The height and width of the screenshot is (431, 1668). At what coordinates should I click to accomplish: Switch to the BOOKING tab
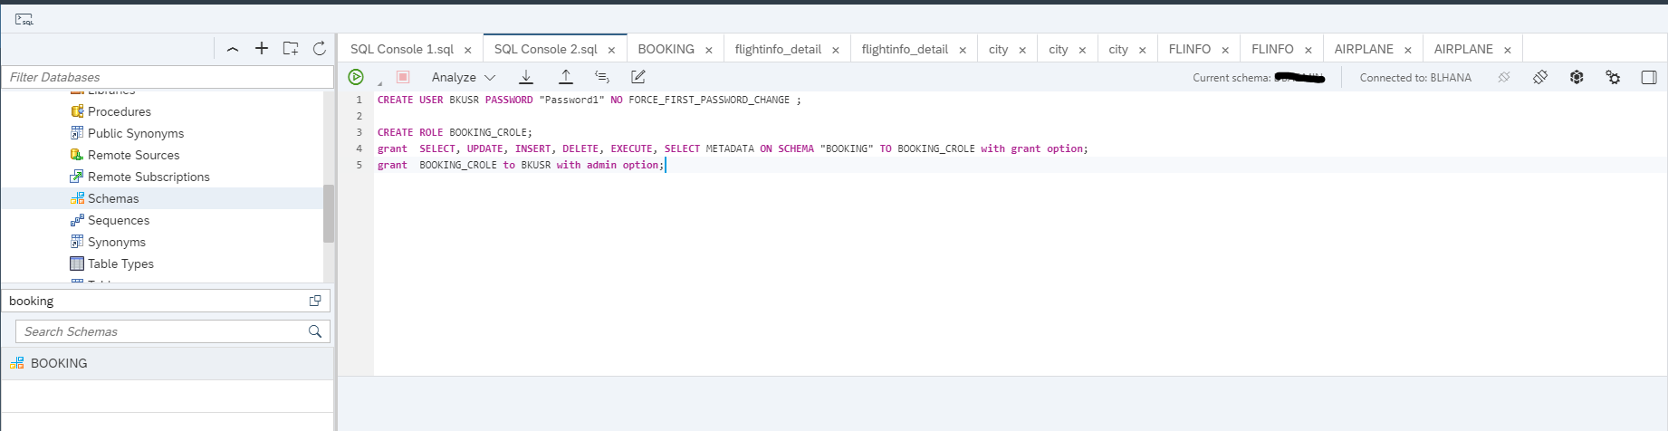coord(666,49)
